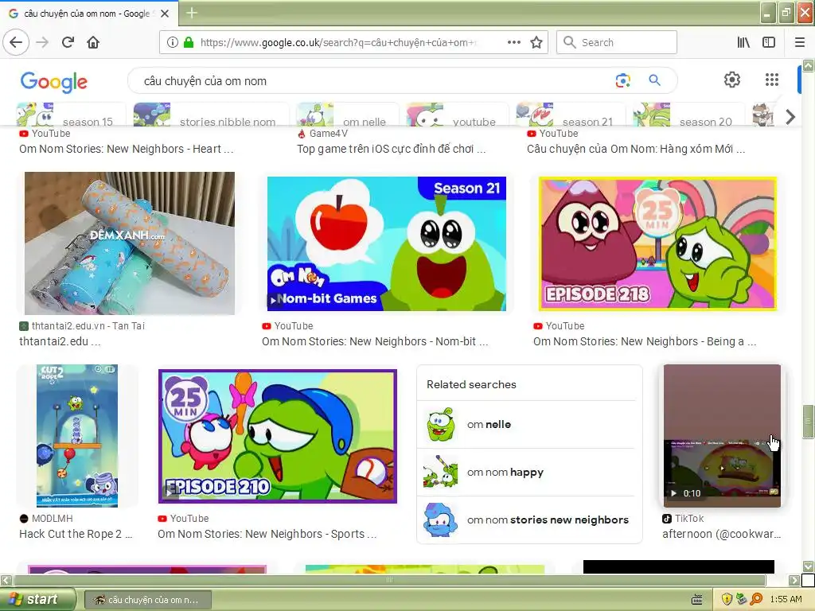
Task: Open the browser home page
Action: pos(93,42)
